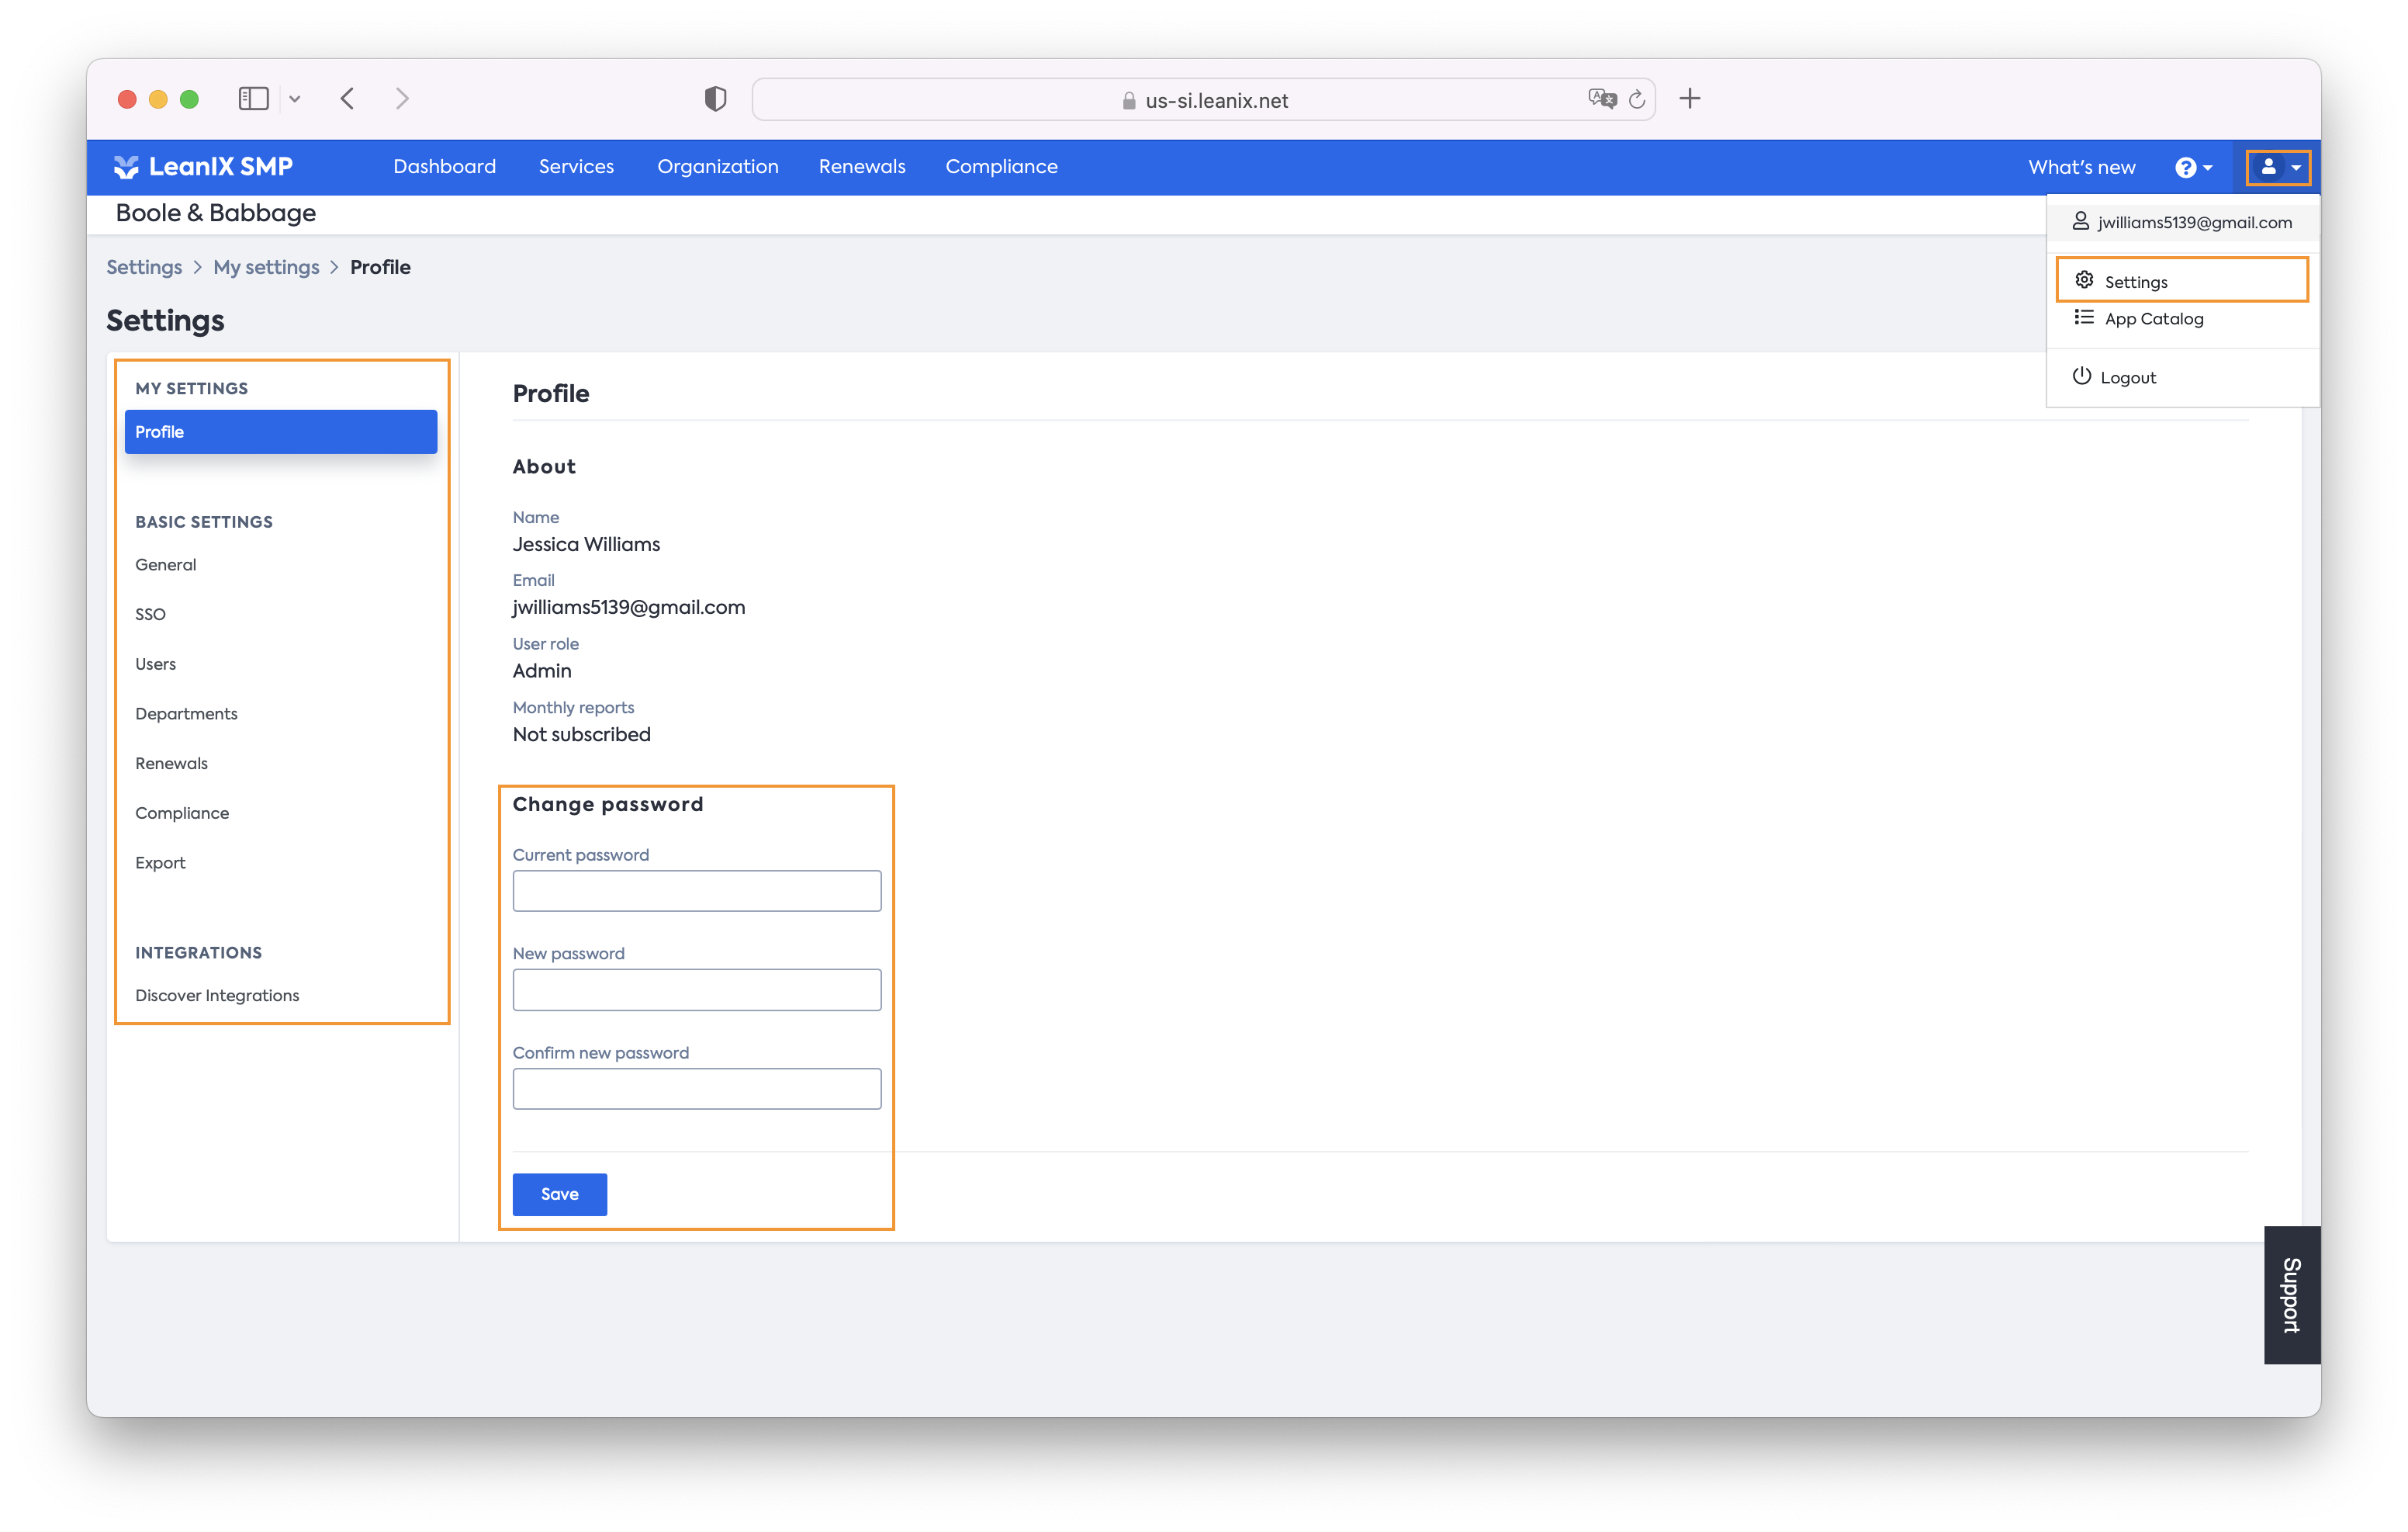Open Departments settings in the sidebar
The height and width of the screenshot is (1532, 2408).
click(186, 713)
